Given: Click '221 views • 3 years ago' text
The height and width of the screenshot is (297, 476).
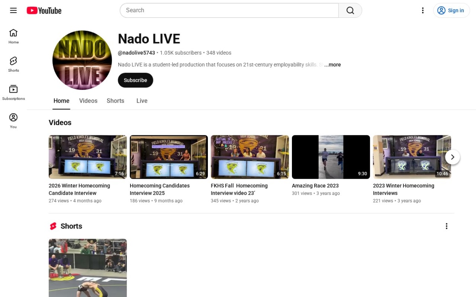Looking at the screenshot, I should tap(397, 201).
